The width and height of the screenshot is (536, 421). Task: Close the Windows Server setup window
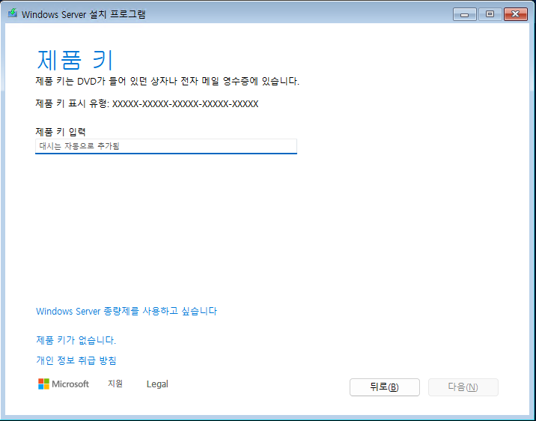[x=516, y=14]
